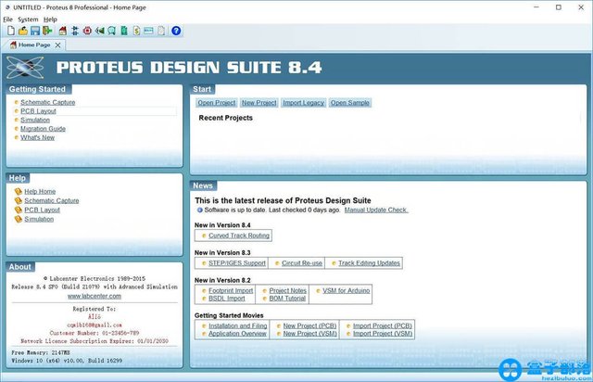593x382 pixels.
Task: Close the Home Page tab
Action: click(57, 45)
